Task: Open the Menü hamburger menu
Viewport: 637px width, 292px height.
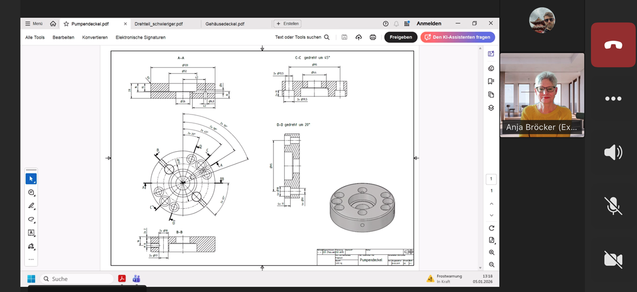Action: [34, 24]
